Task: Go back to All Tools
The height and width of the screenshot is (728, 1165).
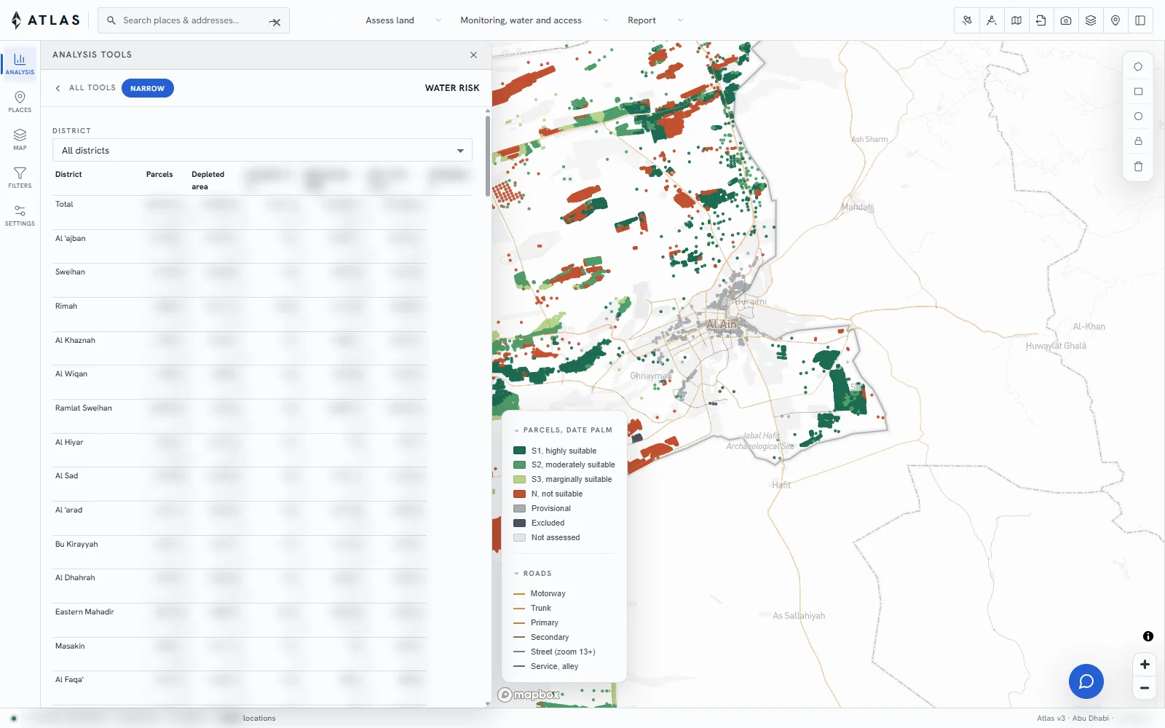Action: tap(85, 88)
